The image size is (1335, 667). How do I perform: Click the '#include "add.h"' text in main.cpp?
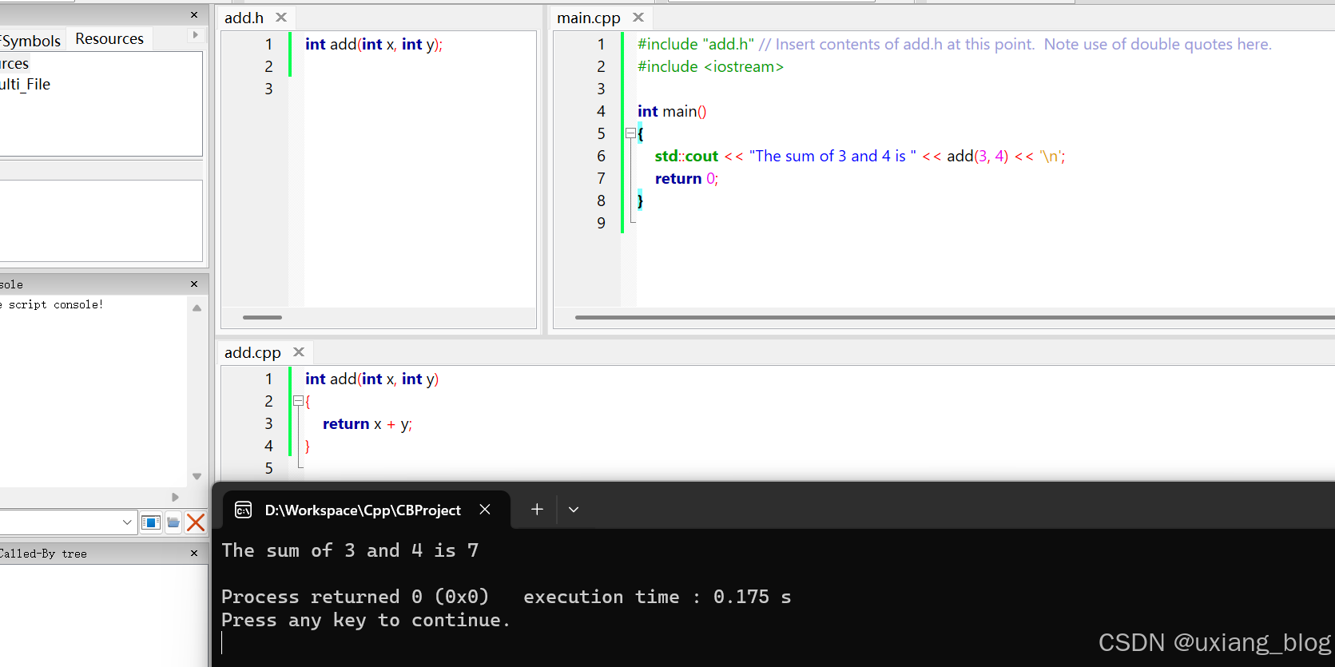[x=696, y=44]
